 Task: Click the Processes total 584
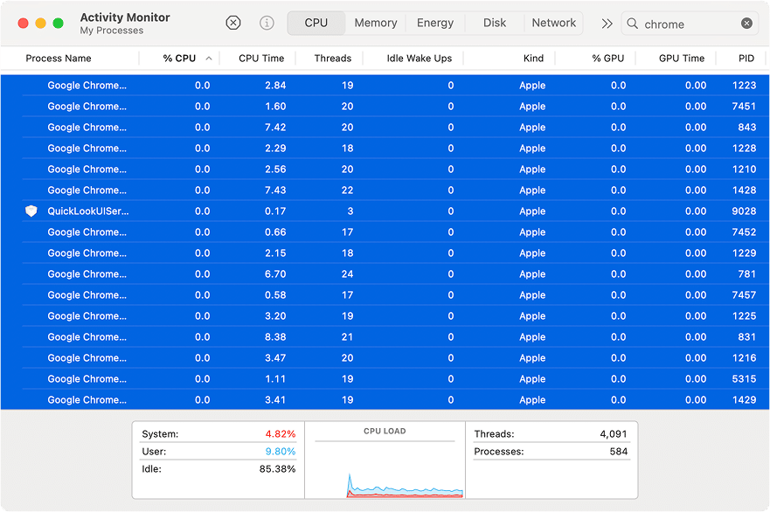point(619,452)
